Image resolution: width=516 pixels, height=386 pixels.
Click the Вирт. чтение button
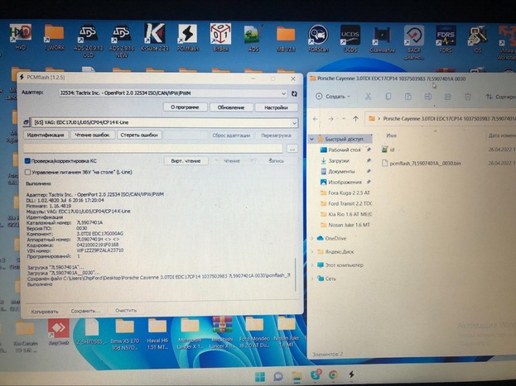tap(185, 160)
